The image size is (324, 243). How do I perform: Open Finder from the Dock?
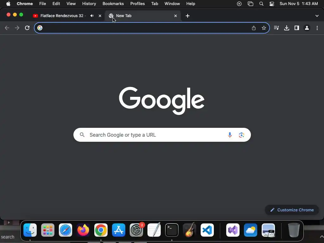[30, 230]
